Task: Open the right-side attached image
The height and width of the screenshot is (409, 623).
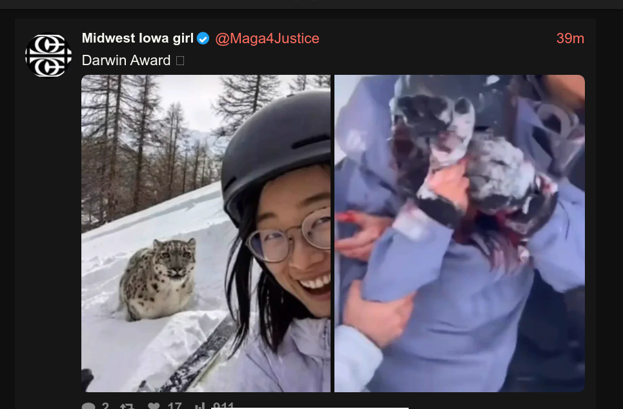Action: pos(459,234)
